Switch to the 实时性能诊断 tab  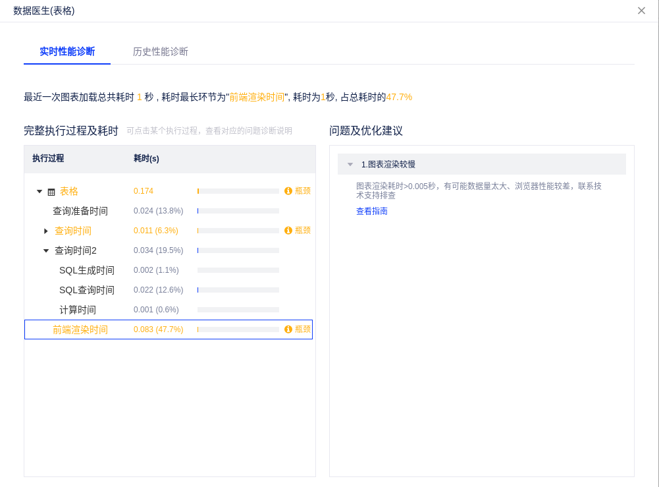point(67,51)
